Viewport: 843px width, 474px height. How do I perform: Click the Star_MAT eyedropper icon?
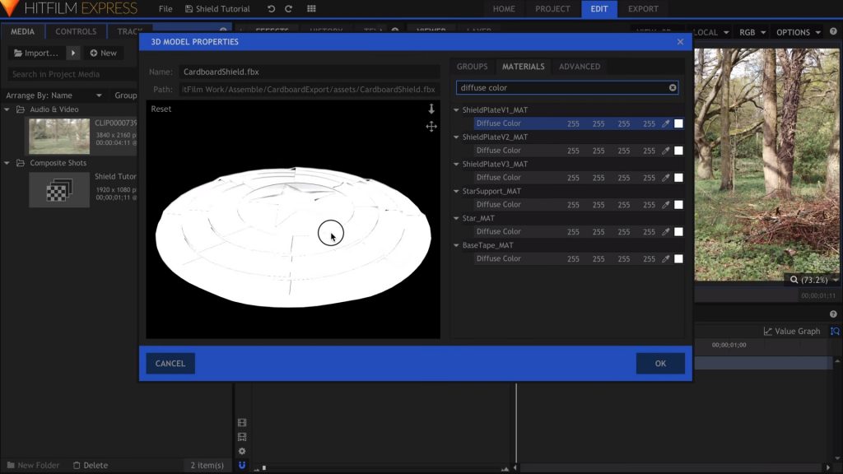(x=666, y=231)
